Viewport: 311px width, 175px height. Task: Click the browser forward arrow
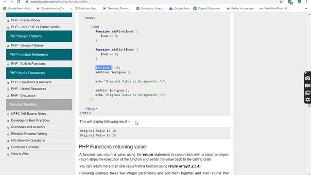point(12,1)
